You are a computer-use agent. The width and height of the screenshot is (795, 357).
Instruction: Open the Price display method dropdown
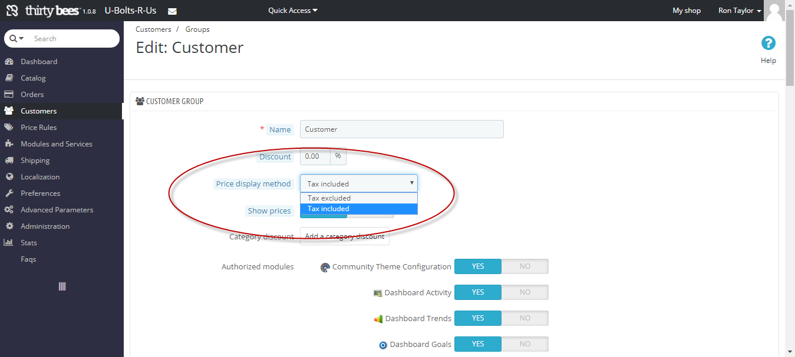tap(359, 183)
